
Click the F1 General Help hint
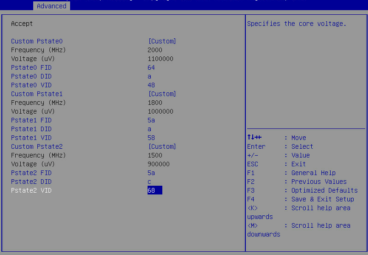click(x=291, y=173)
